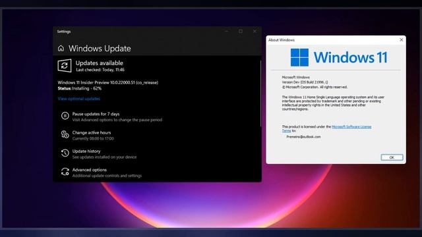Close the Settings window
Image resolution: width=422 pixels, height=237 pixels.
[255, 31]
